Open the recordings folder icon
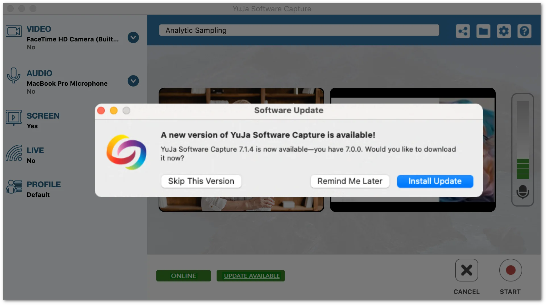The image size is (546, 305). click(x=483, y=31)
